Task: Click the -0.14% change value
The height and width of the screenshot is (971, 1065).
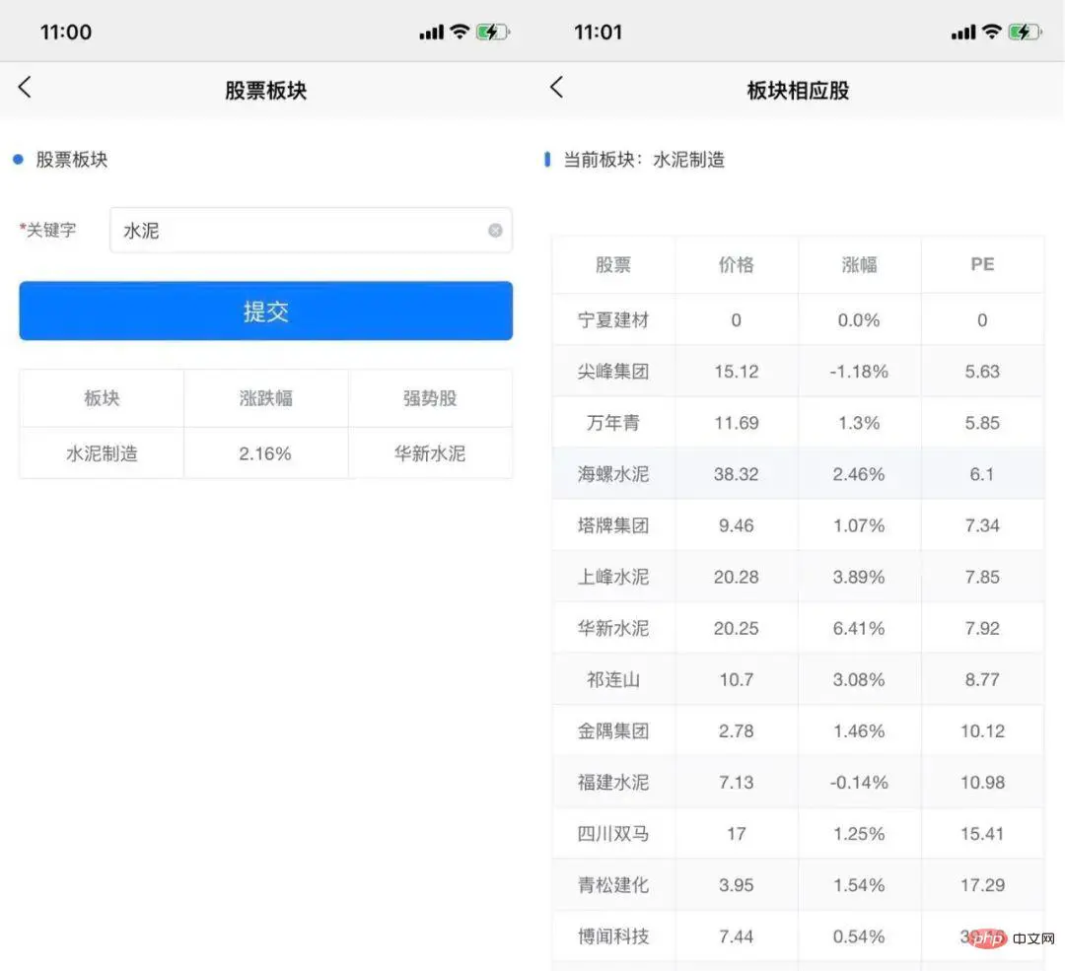Action: [859, 783]
